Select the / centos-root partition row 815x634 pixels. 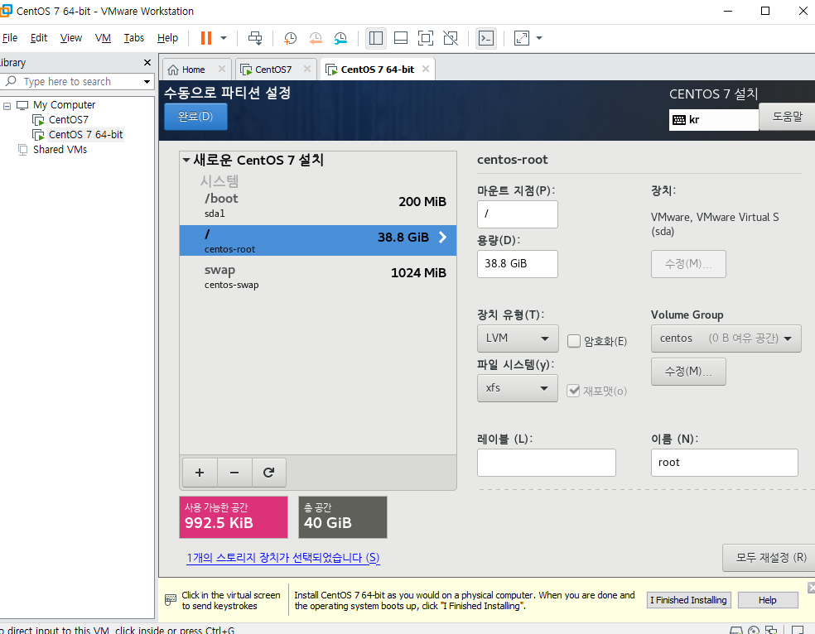click(x=317, y=240)
